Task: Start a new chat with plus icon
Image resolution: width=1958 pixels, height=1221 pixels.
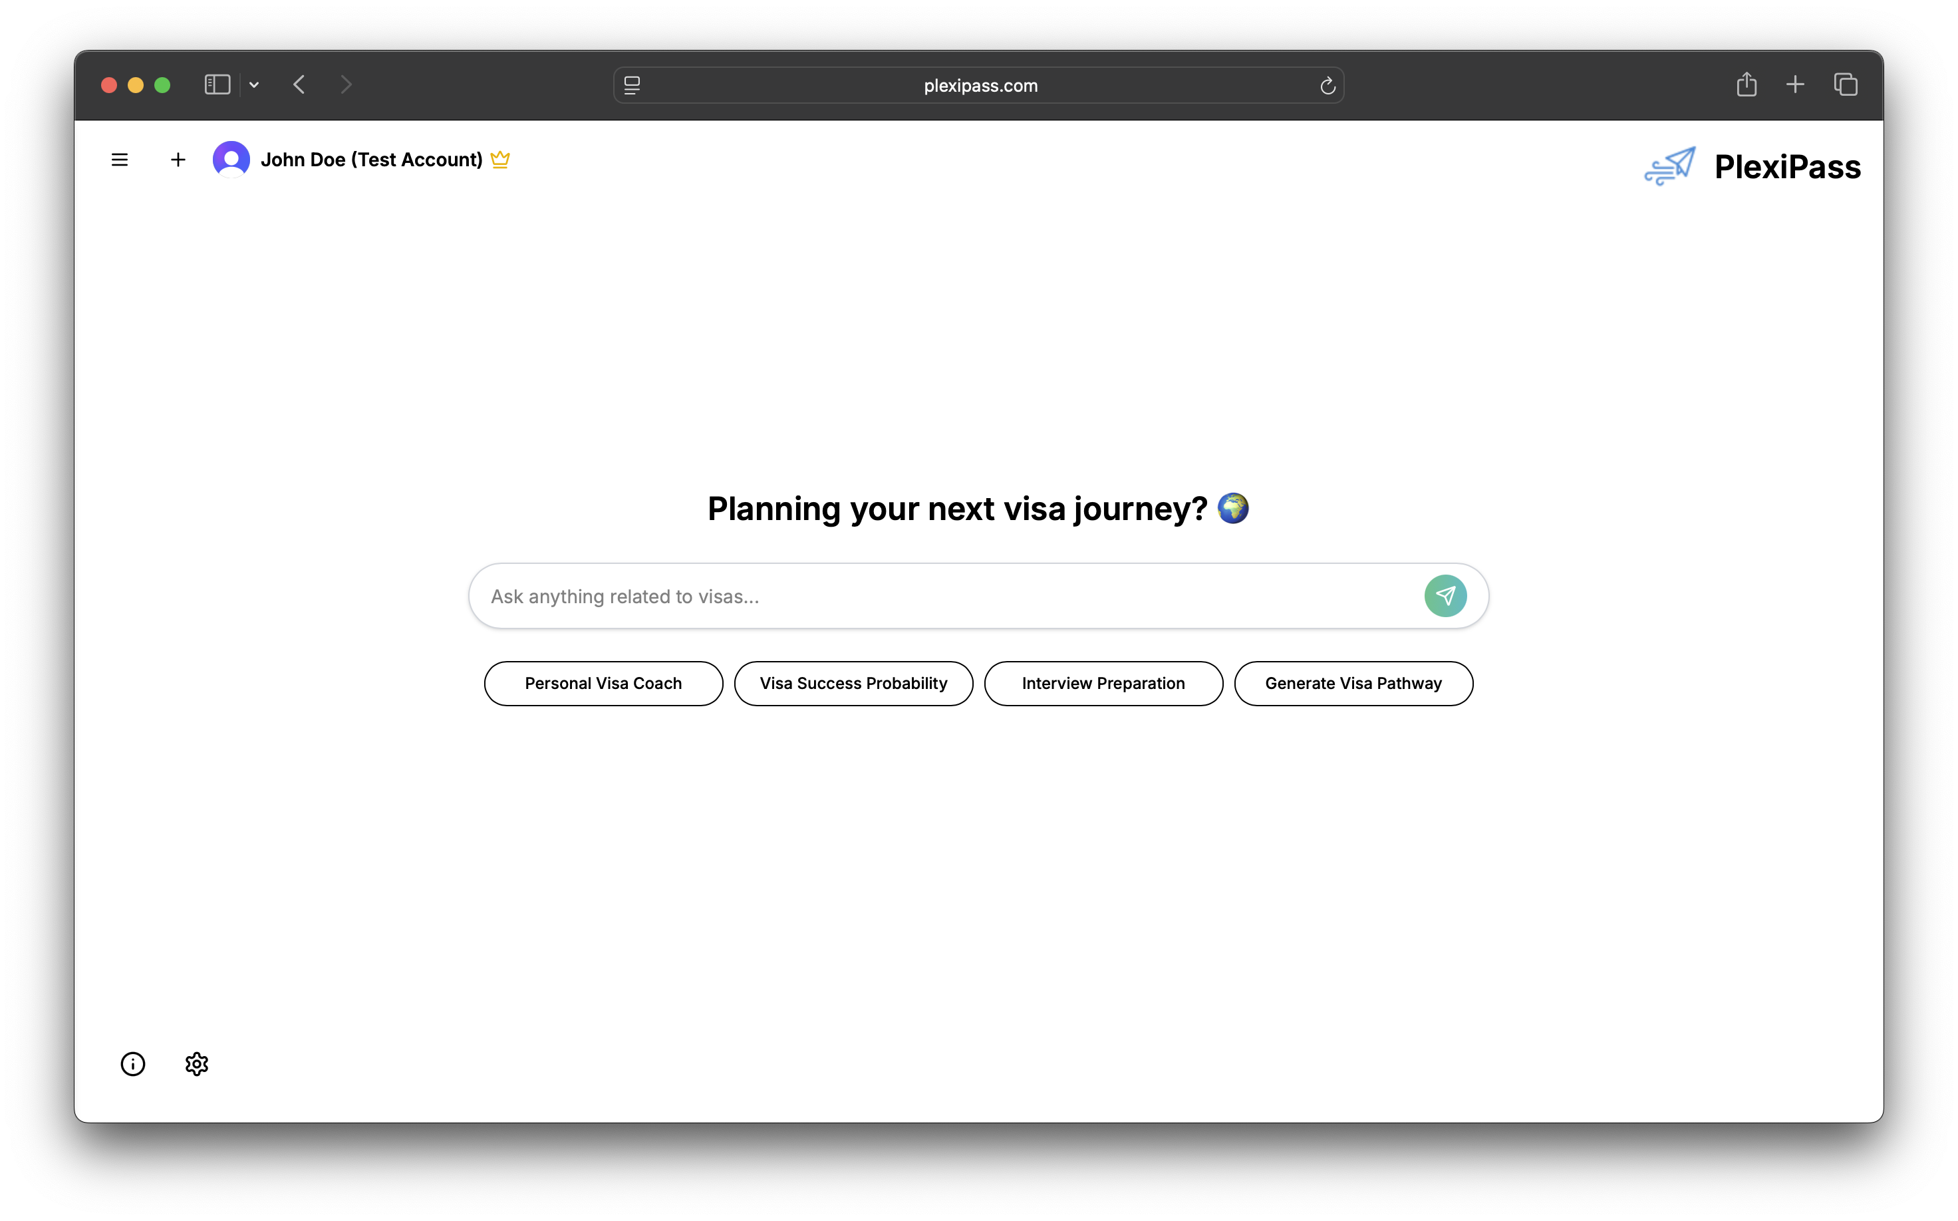Action: click(178, 160)
